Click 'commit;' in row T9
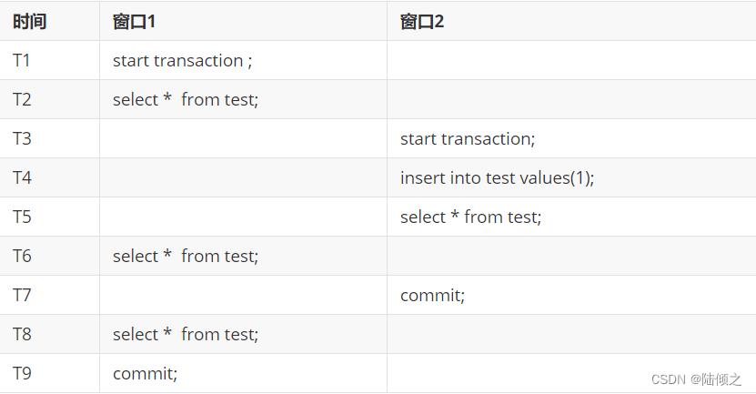 (x=146, y=374)
